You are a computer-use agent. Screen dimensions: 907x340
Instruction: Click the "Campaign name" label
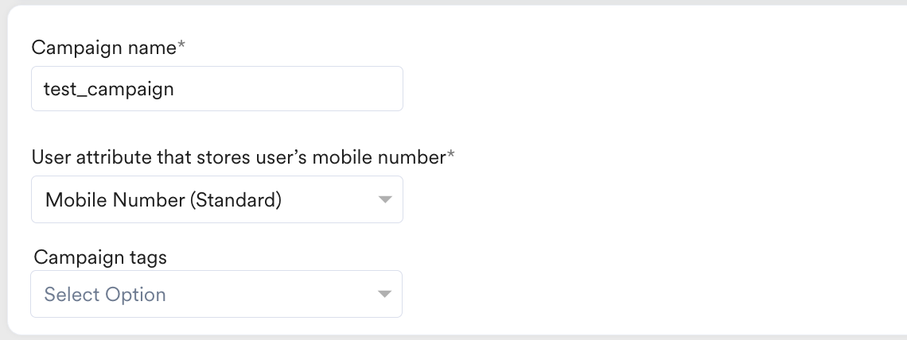[x=103, y=47]
